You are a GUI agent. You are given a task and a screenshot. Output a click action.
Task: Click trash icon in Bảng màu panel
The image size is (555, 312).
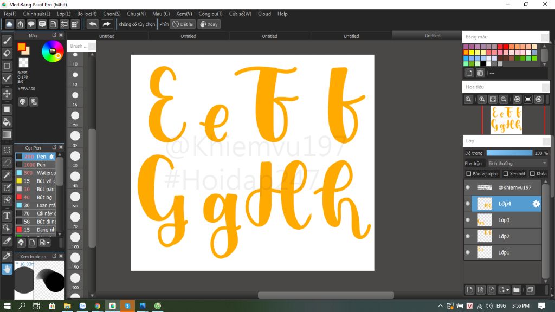click(480, 73)
